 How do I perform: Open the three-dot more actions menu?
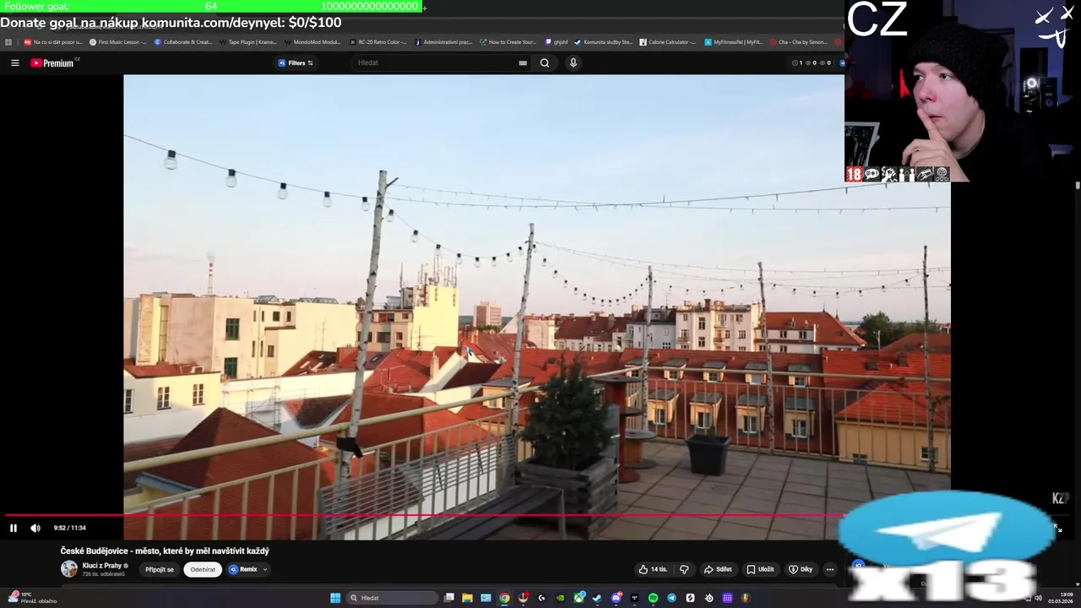(x=830, y=569)
